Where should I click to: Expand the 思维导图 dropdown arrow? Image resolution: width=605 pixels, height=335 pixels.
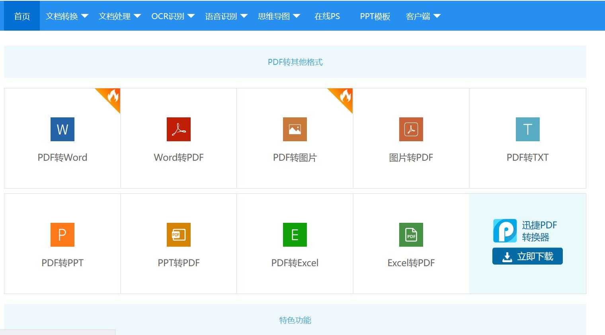297,16
